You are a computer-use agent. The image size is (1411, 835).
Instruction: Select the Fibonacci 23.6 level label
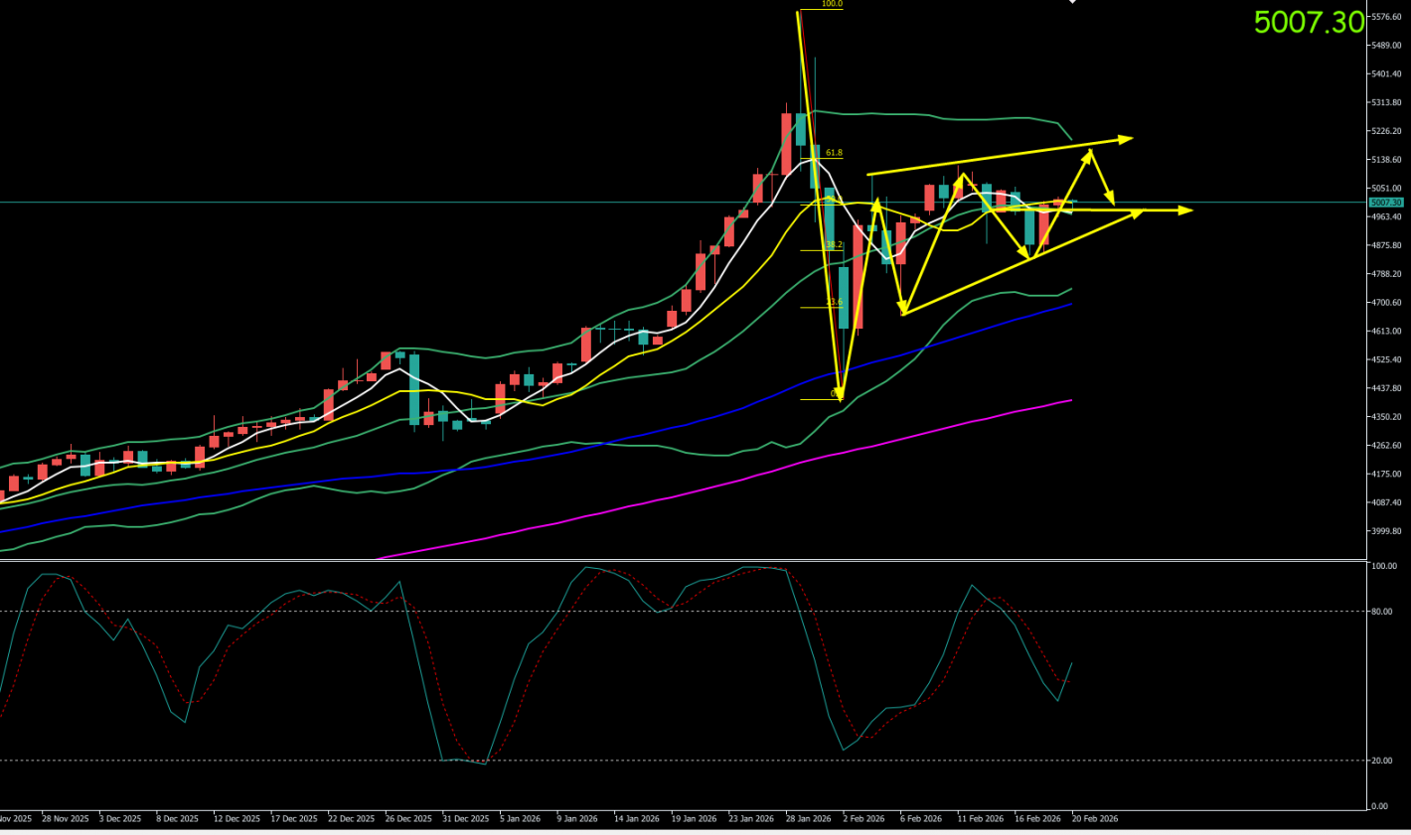coord(833,302)
